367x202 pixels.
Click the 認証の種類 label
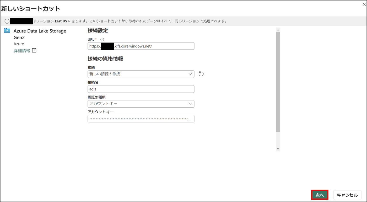[x=96, y=97]
